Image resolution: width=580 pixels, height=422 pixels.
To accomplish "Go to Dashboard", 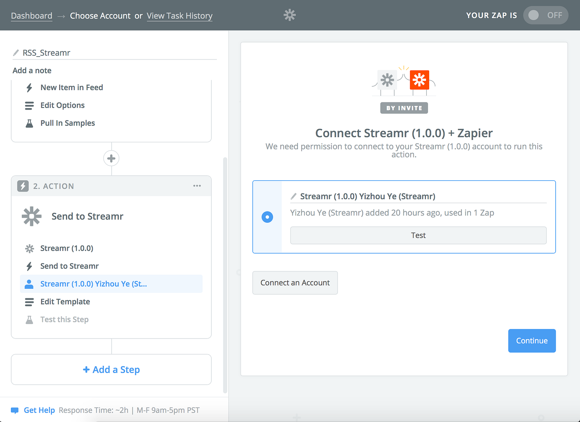I will point(32,16).
